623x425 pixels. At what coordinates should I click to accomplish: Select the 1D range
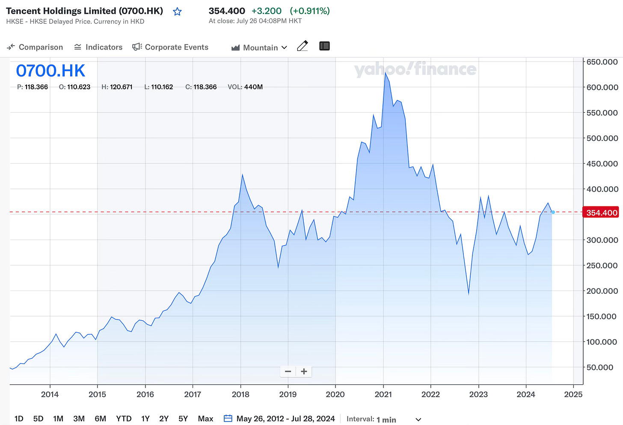(19, 419)
